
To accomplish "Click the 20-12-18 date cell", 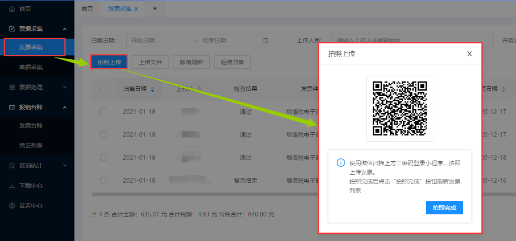I will 494,157.
